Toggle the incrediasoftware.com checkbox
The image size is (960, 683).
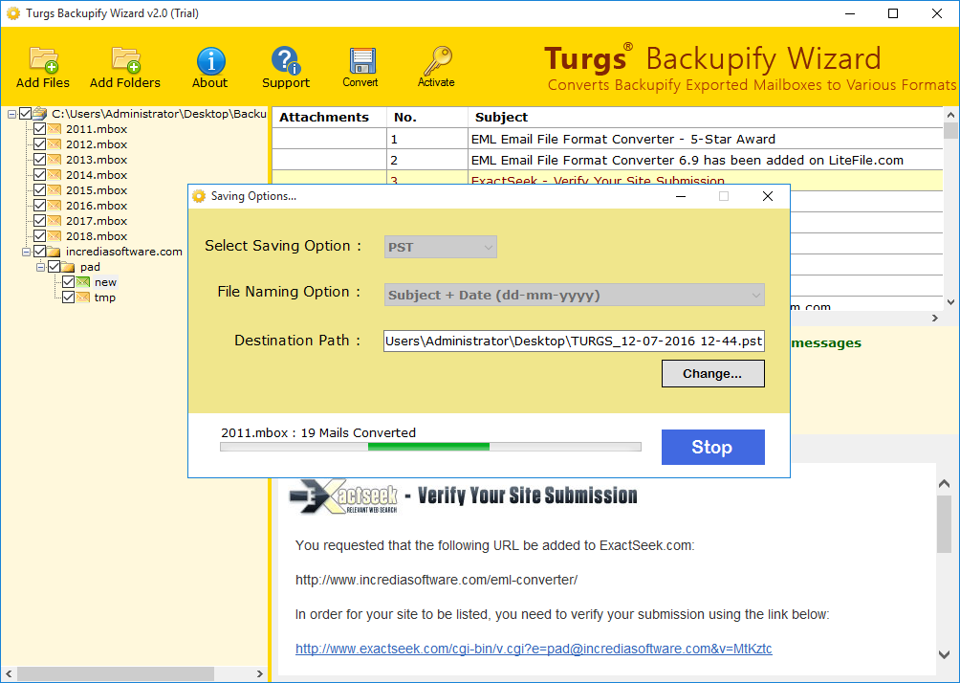(x=40, y=252)
